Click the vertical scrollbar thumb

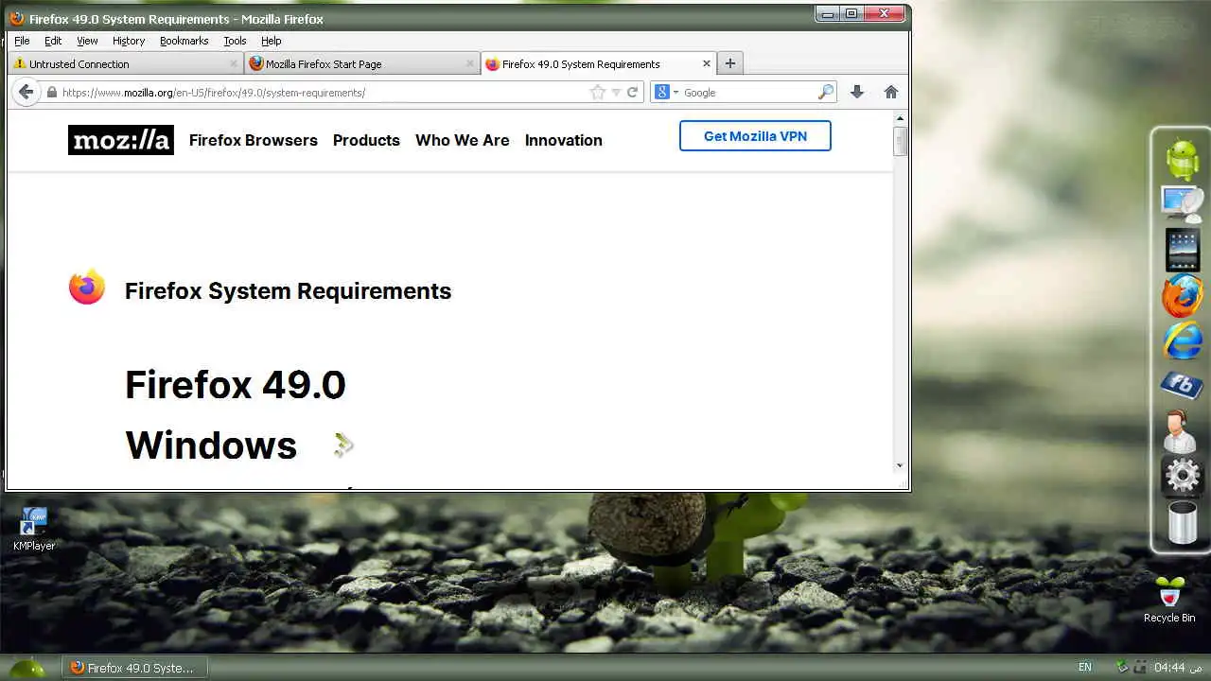900,141
